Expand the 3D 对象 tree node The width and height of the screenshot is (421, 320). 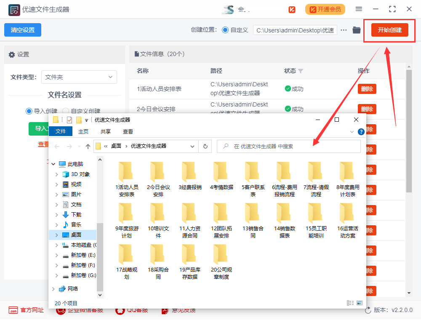(x=56, y=174)
